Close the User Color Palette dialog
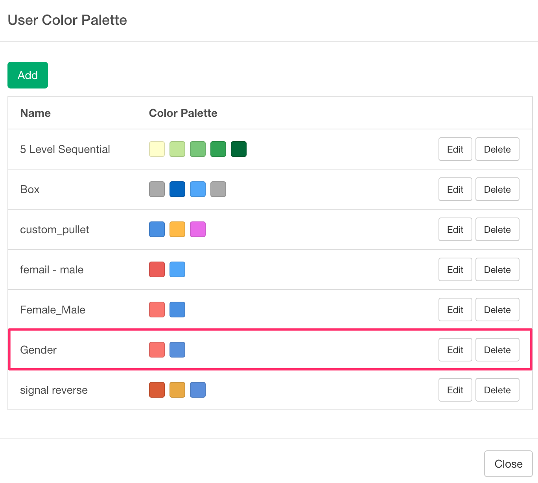This screenshot has width=538, height=483. pyautogui.click(x=508, y=464)
